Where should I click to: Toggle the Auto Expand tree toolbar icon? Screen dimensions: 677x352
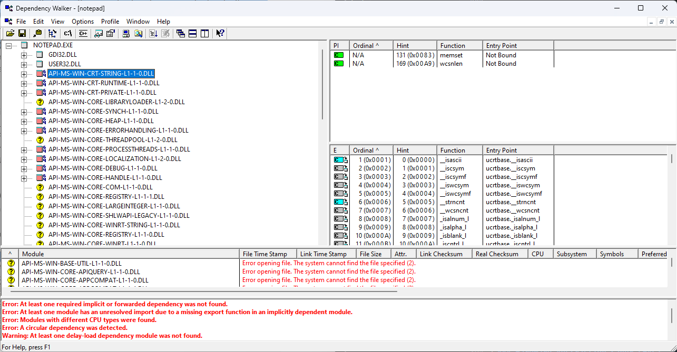[53, 33]
